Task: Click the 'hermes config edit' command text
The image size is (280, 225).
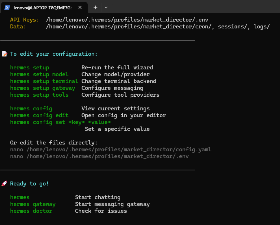Action: point(39,115)
